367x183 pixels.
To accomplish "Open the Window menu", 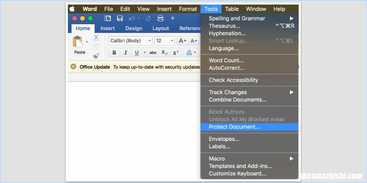I will 256,9.
